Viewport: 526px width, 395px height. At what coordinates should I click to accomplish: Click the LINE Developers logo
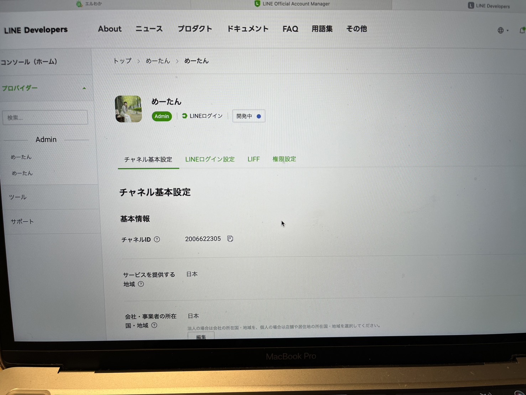[36, 30]
